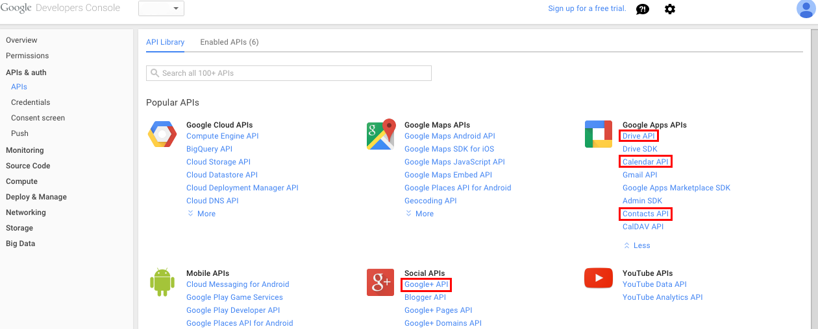The width and height of the screenshot is (818, 329).
Task: Expand the APIs & auth section
Action: (x=26, y=73)
